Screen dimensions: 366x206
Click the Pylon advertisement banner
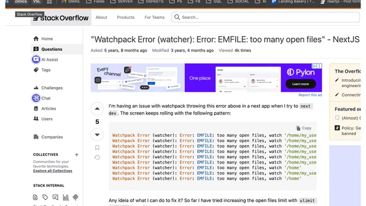206,77
